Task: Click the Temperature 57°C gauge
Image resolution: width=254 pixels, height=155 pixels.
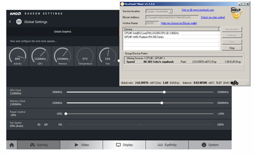Action: [x=85, y=56]
